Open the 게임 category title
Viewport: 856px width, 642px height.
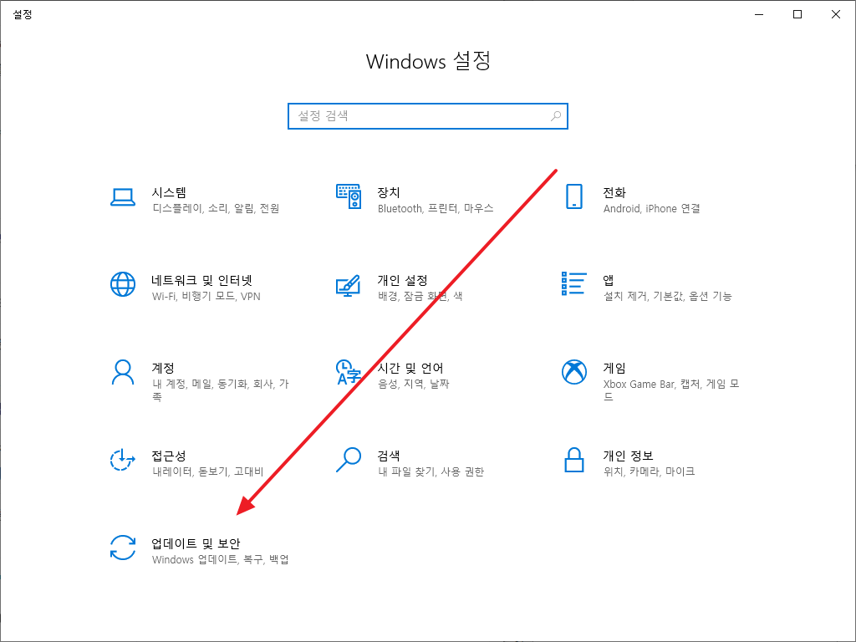[x=614, y=368]
